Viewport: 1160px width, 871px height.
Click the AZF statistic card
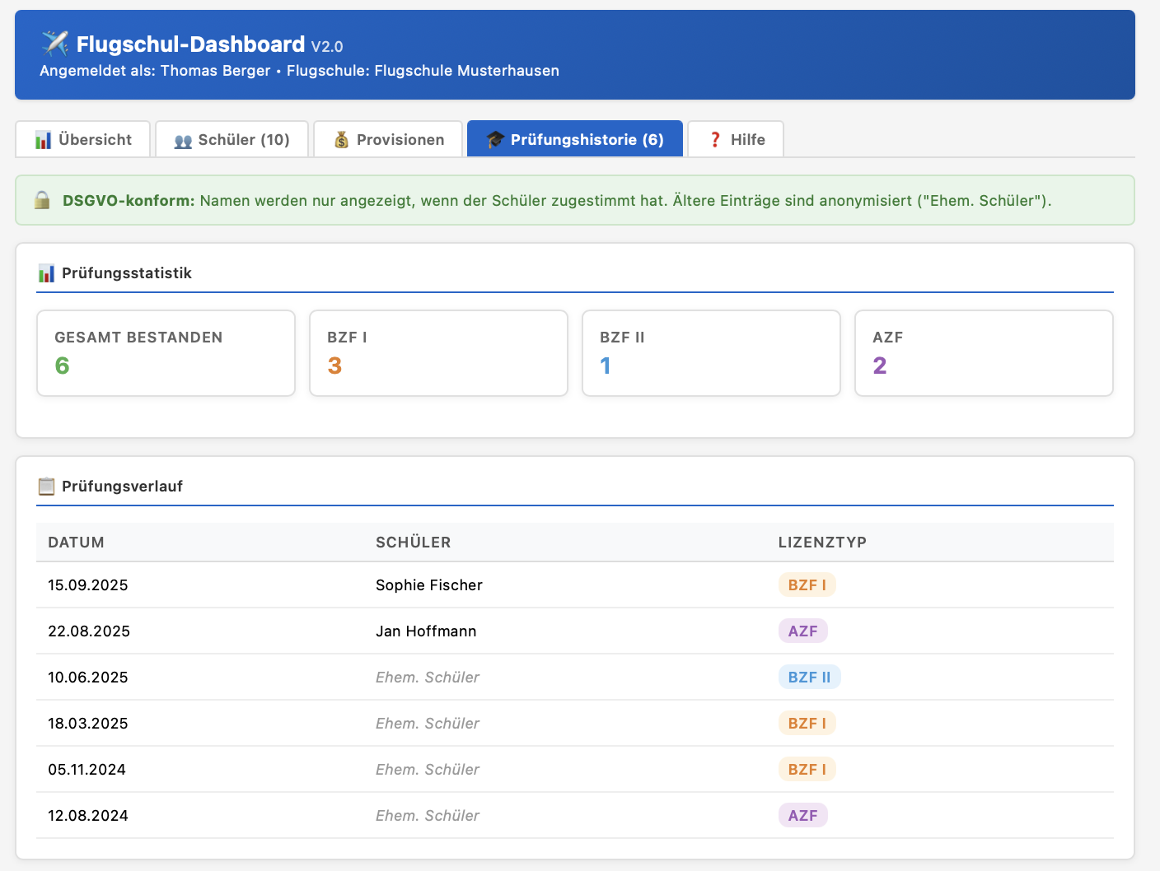coord(984,353)
